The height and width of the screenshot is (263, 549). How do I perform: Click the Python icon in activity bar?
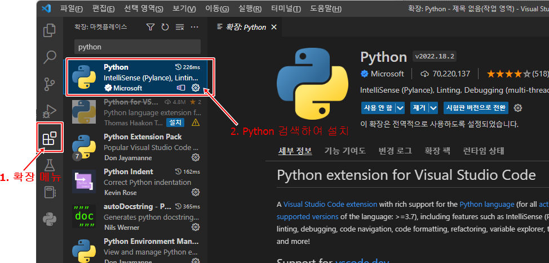[x=50, y=219]
